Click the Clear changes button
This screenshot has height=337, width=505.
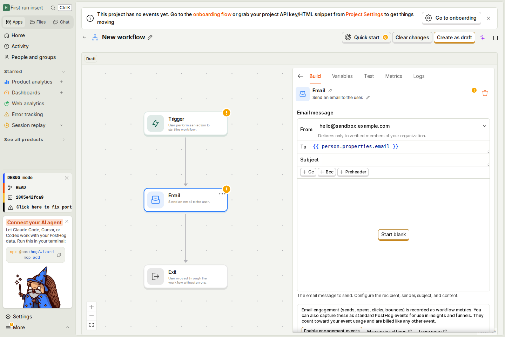pyautogui.click(x=412, y=38)
